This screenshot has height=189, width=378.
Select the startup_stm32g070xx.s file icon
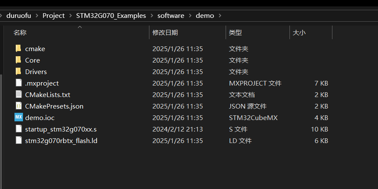pos(18,129)
